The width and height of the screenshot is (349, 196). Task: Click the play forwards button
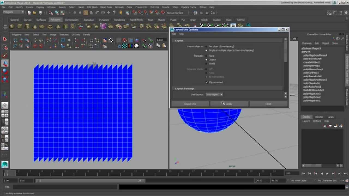tap(327, 173)
